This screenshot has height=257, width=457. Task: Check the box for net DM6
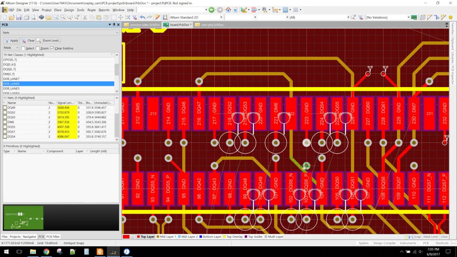[5, 122]
